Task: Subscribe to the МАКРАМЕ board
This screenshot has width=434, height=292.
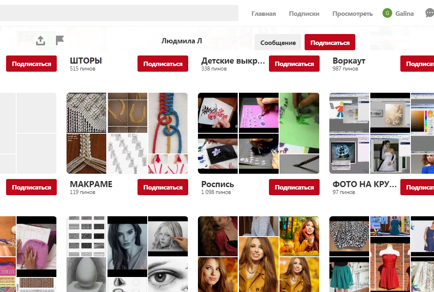Action: tap(163, 187)
